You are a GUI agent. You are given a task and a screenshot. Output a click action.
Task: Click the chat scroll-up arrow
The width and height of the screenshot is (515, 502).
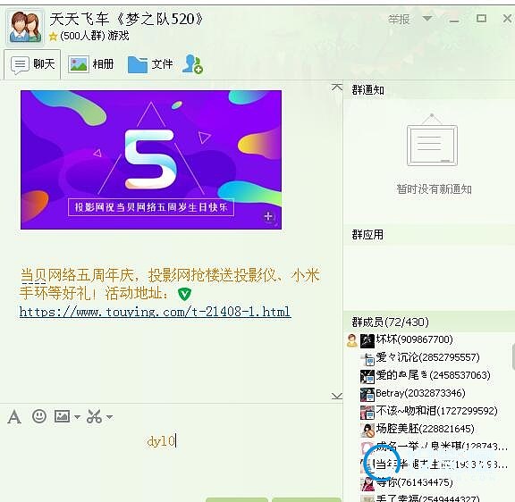coord(337,87)
